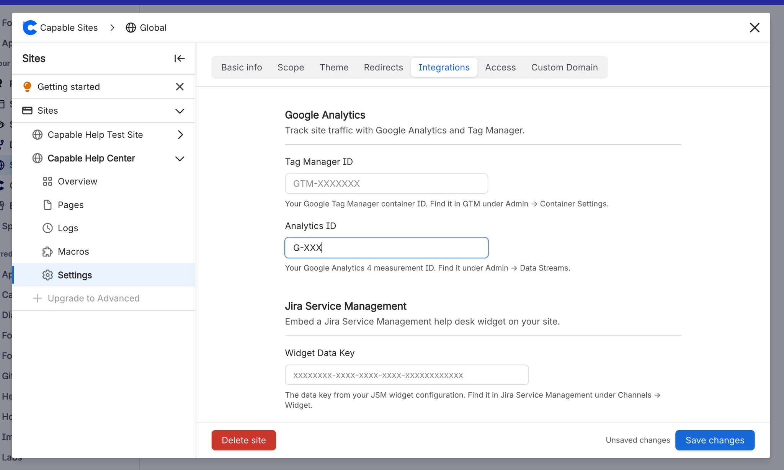Image resolution: width=784 pixels, height=470 pixels.
Task: Click the Google Analytics heading
Action: pyautogui.click(x=325, y=115)
